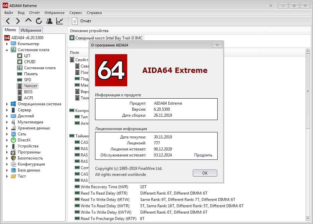Image resolution: width=313 pixels, height=224 pixels.
Task: Click the Устройства device icon
Action: [13, 146]
